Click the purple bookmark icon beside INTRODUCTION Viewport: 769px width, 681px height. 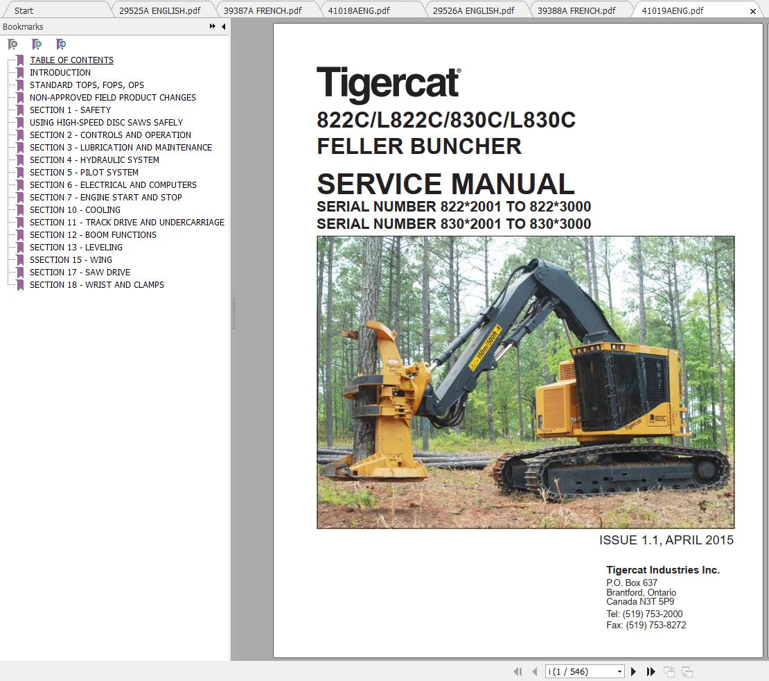[20, 73]
